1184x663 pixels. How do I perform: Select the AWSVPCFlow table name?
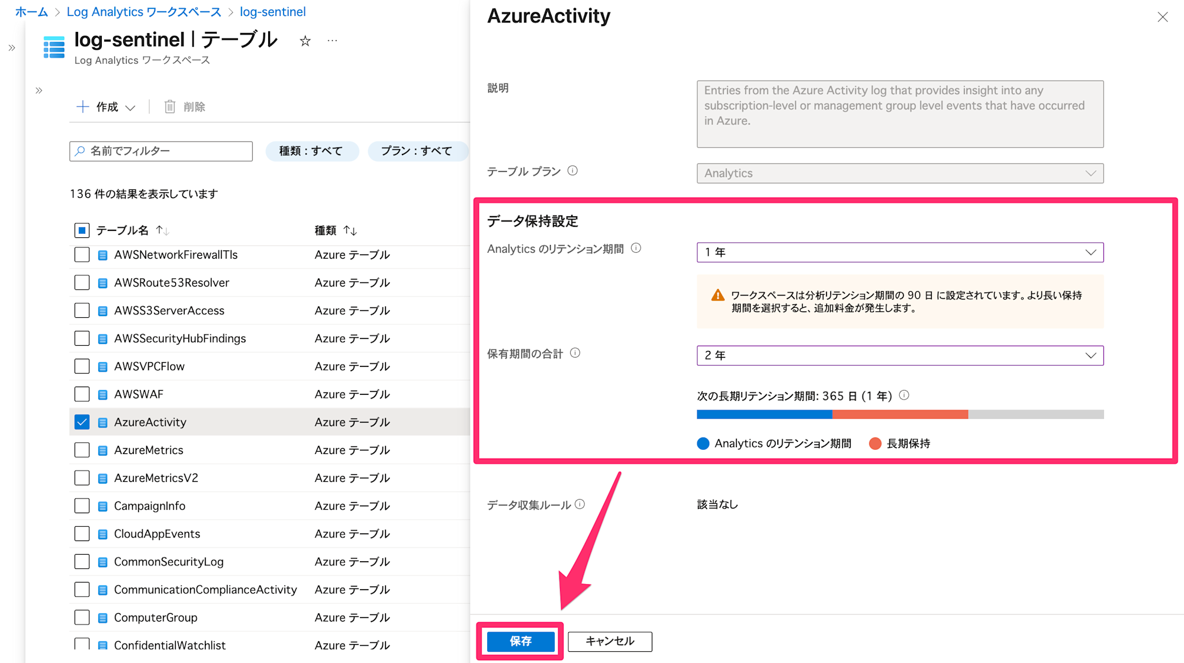pos(149,366)
